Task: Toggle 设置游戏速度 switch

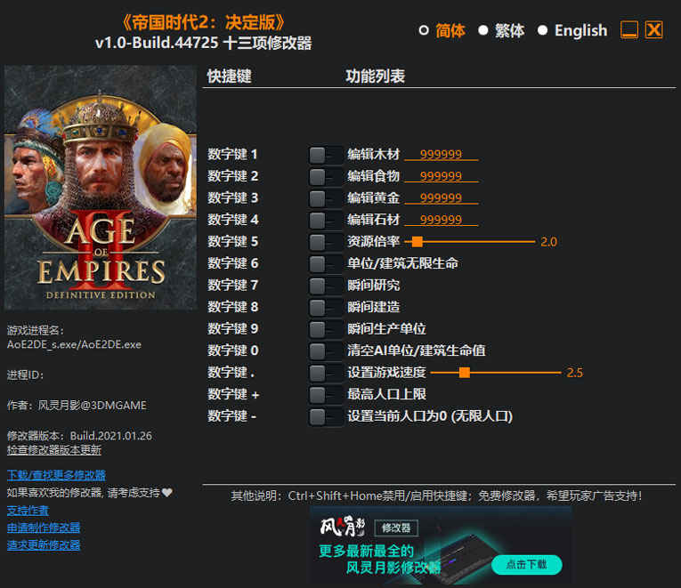Action: pyautogui.click(x=325, y=373)
